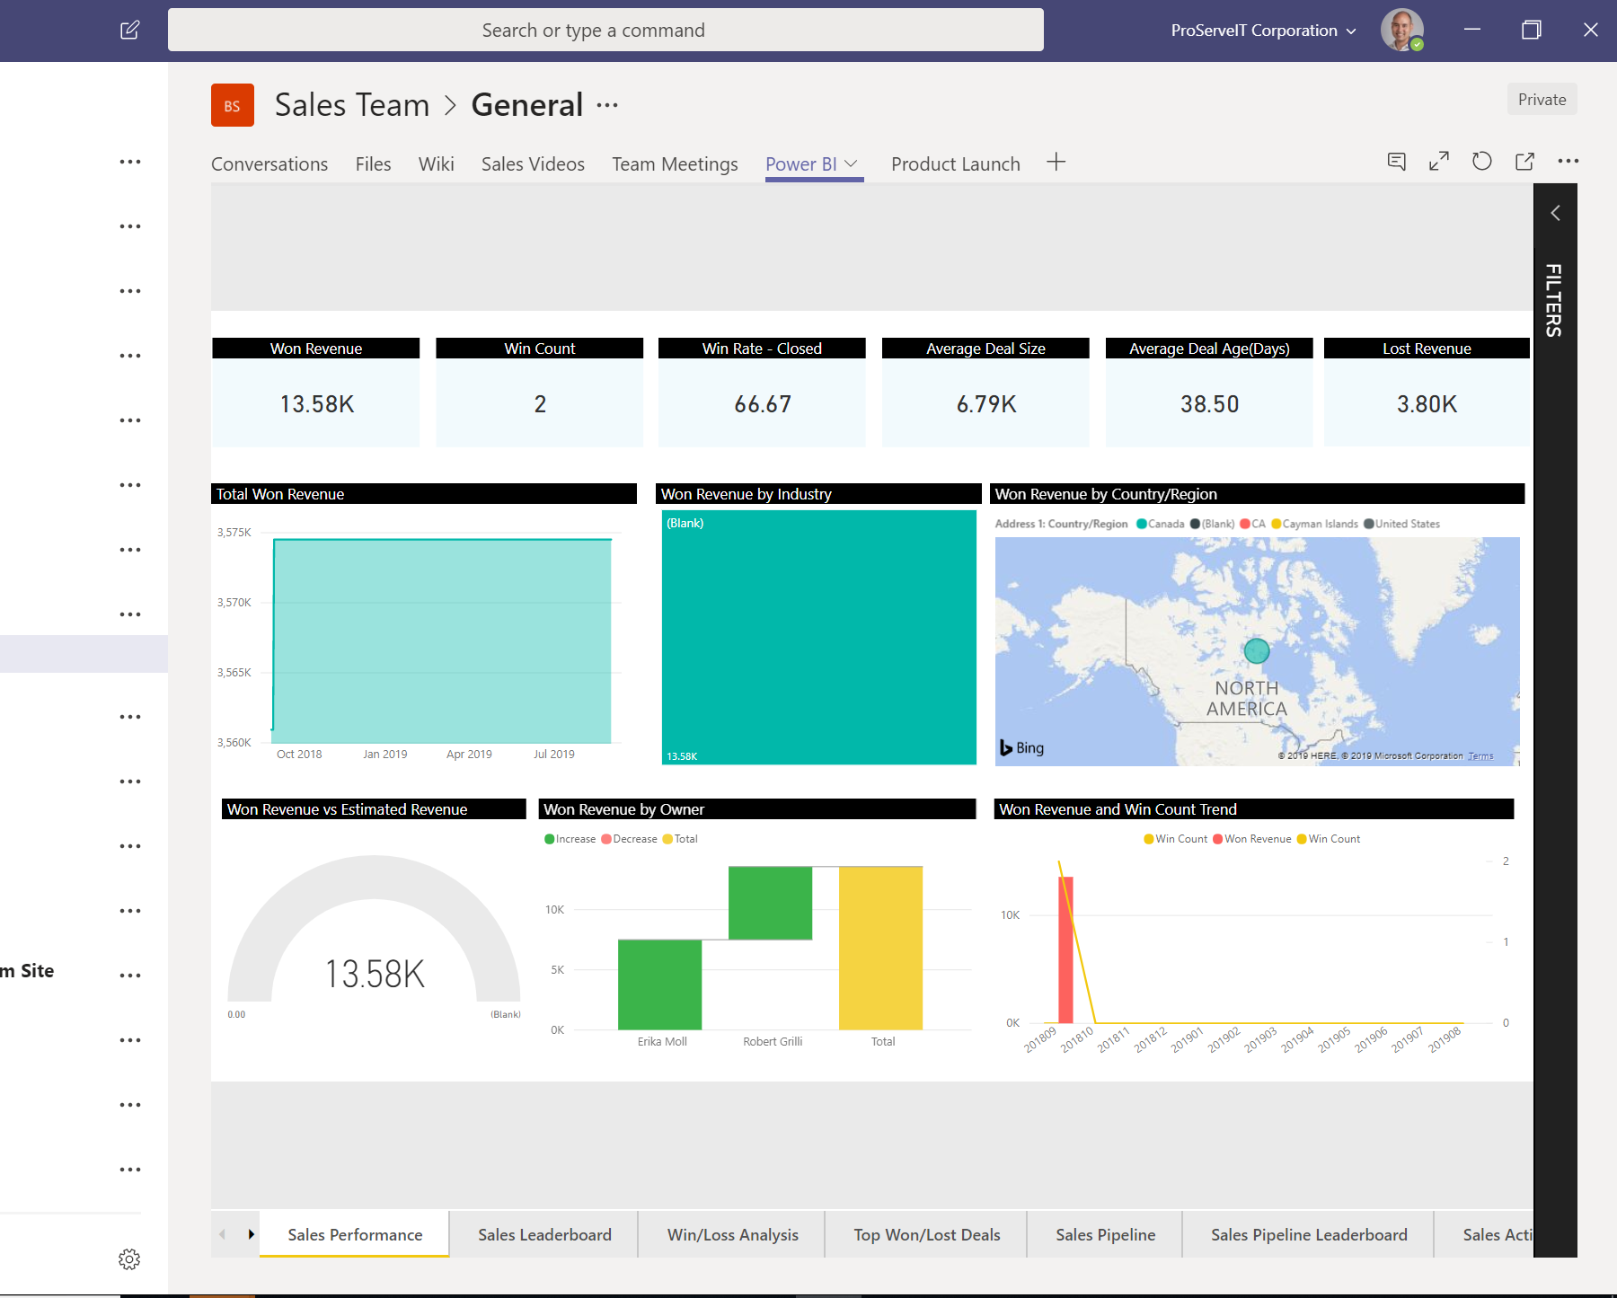Collapse the Filters pane
This screenshot has height=1298, width=1617.
click(x=1555, y=213)
